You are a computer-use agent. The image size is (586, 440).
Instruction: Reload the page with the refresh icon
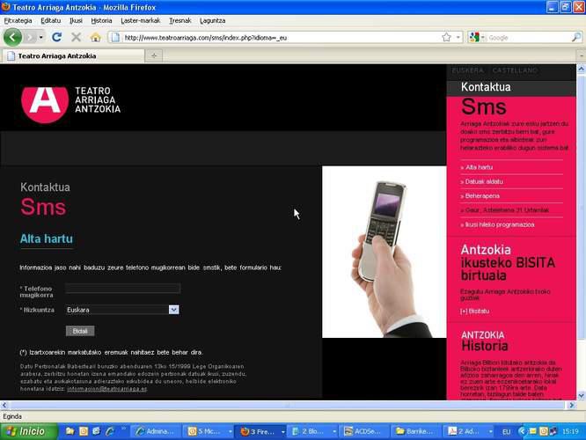click(57, 37)
